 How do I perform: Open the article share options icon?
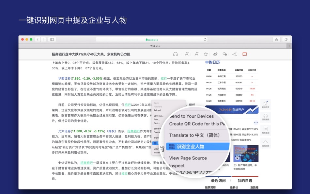[x=235, y=54]
